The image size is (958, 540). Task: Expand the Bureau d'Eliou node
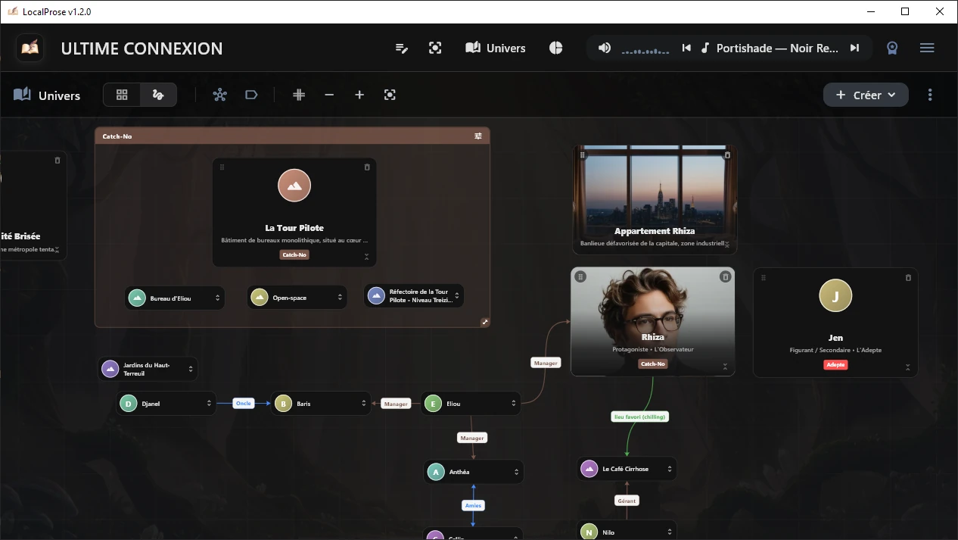coord(218,298)
